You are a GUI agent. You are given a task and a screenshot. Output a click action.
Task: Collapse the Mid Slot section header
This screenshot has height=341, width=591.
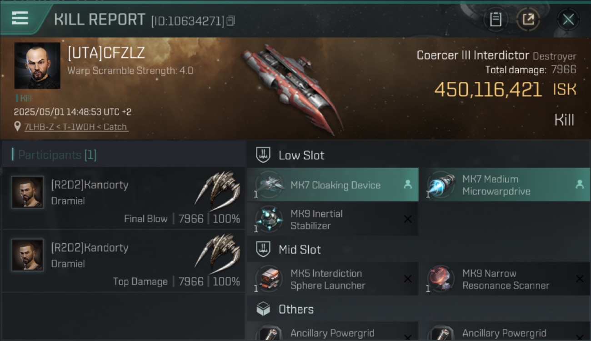(419, 249)
